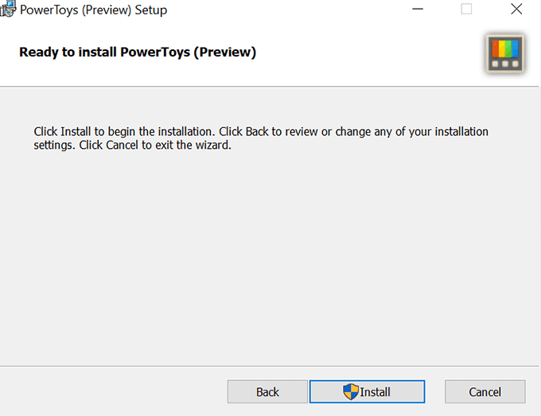Image resolution: width=541 pixels, height=416 pixels.
Task: Click the installer icon in the title bar
Action: pyautogui.click(x=8, y=10)
